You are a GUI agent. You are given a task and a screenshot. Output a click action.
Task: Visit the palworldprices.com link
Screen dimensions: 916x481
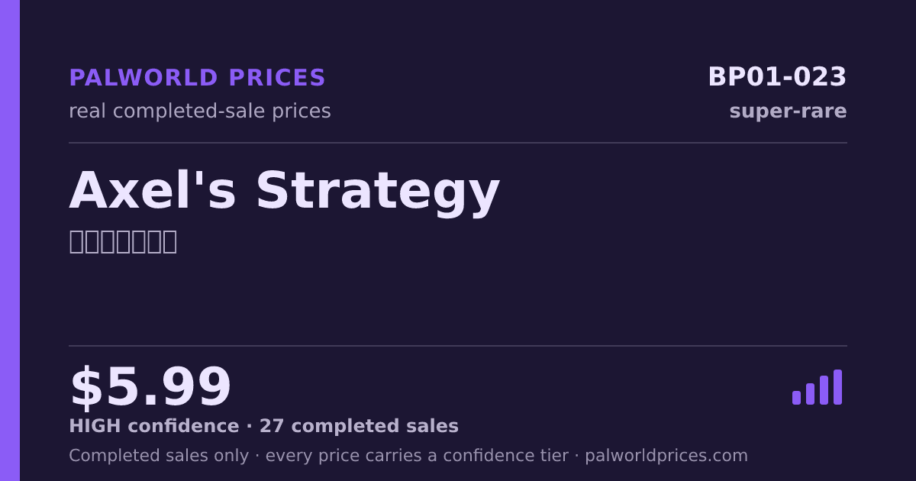666,456
